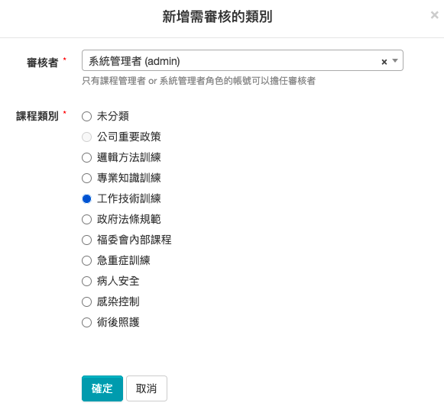Screen dimensions: 444x419
Task: Select the disabled 公司重要政策 option
Action: 86,137
